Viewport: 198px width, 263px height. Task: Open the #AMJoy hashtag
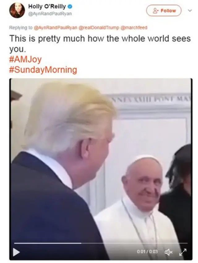(25, 60)
